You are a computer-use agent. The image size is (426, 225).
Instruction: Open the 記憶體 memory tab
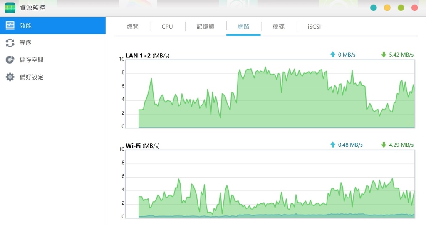(206, 26)
